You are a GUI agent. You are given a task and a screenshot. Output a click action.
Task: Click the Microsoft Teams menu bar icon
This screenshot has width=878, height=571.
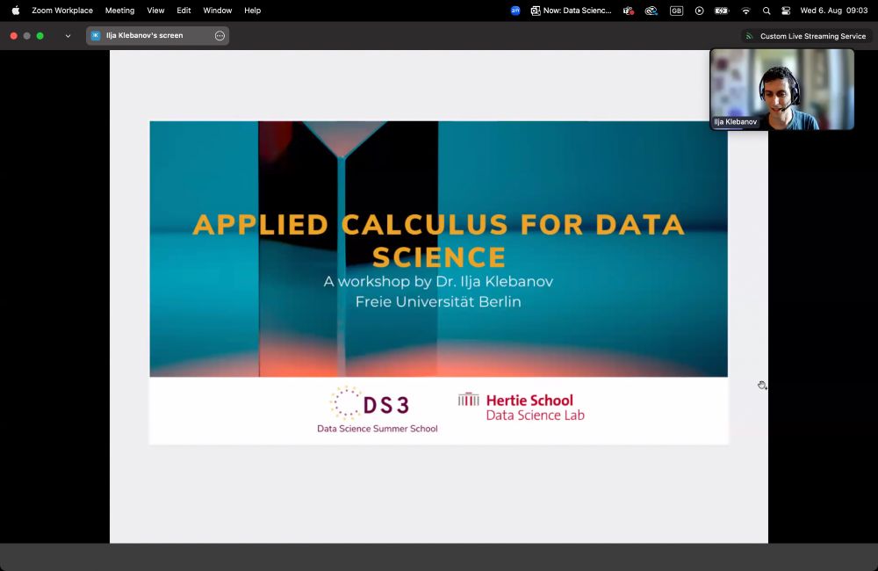point(629,10)
